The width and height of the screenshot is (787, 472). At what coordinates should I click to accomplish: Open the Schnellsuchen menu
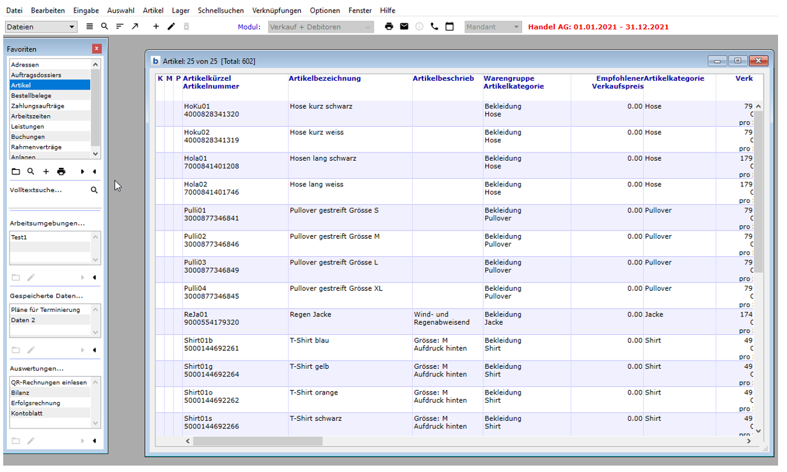pyautogui.click(x=221, y=11)
